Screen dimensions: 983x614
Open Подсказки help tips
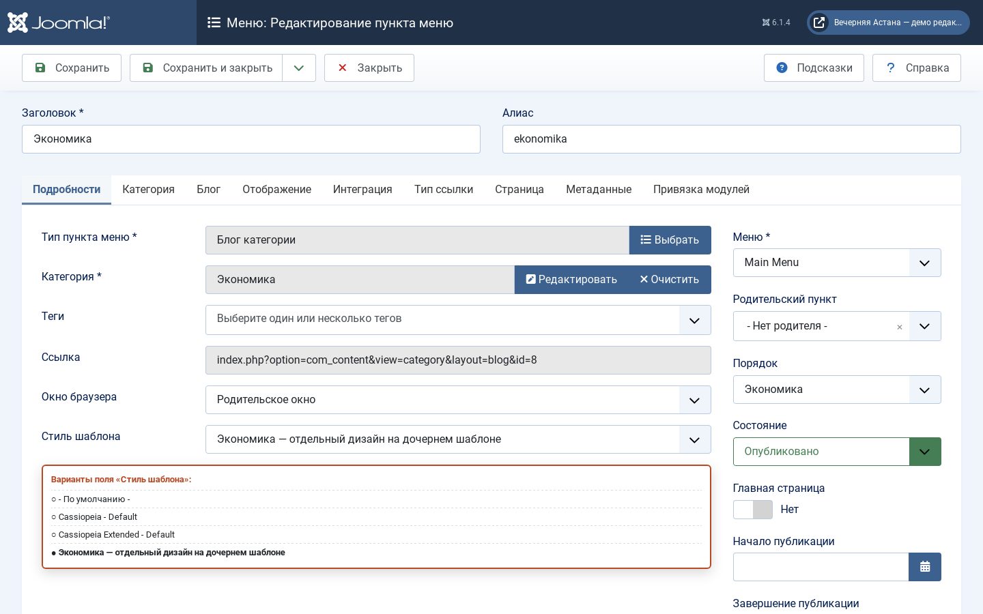[x=814, y=68]
